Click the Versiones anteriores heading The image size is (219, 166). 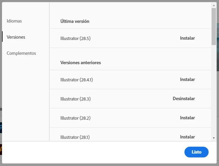tap(80, 63)
